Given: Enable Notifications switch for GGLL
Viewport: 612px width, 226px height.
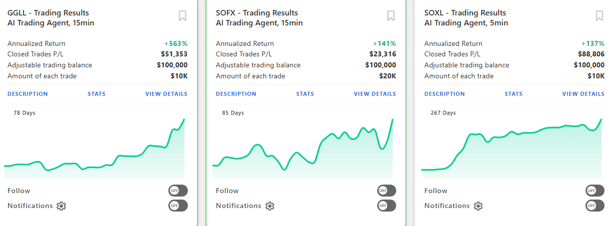Looking at the screenshot, I should 178,206.
